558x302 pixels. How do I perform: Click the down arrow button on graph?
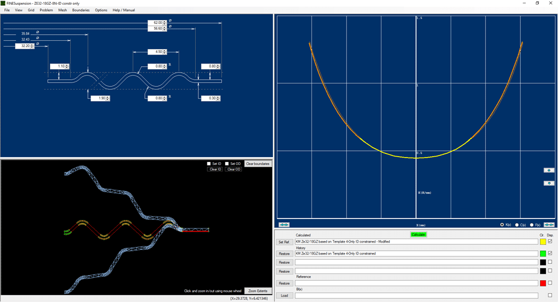tap(548, 183)
